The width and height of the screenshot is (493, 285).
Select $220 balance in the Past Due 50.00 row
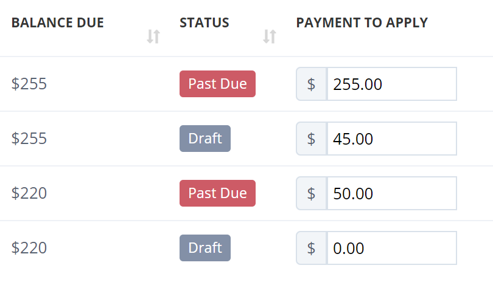click(x=29, y=193)
